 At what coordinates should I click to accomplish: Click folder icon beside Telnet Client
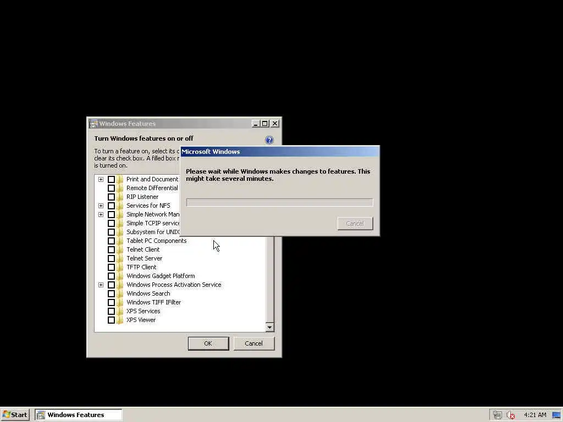120,250
